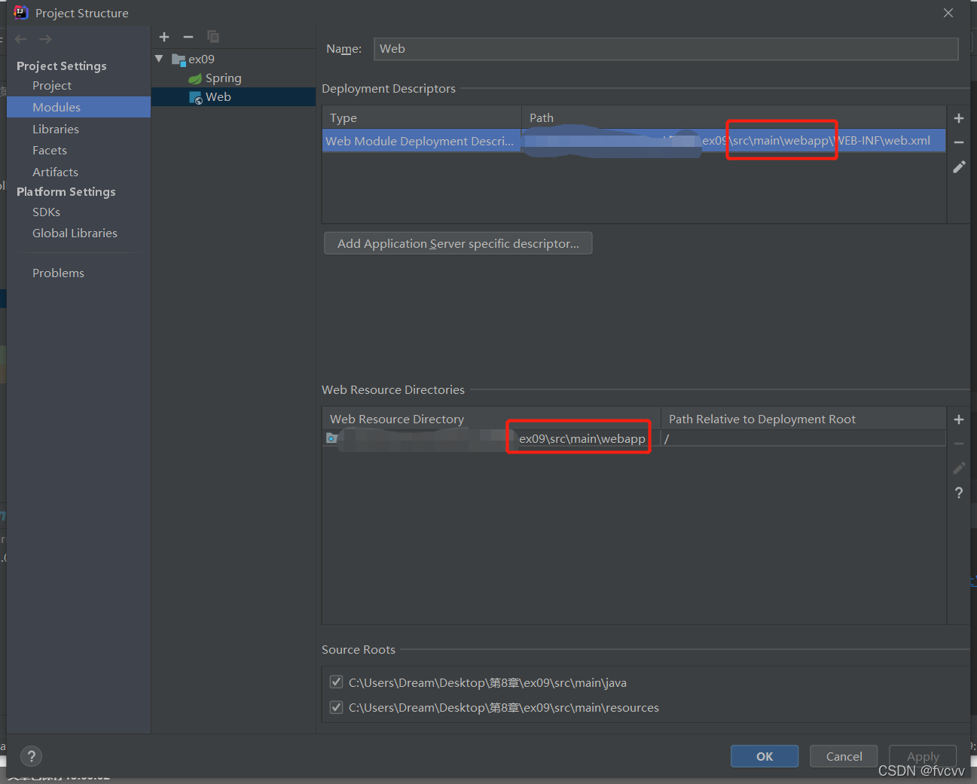Click the web.xml path cell

click(733, 141)
